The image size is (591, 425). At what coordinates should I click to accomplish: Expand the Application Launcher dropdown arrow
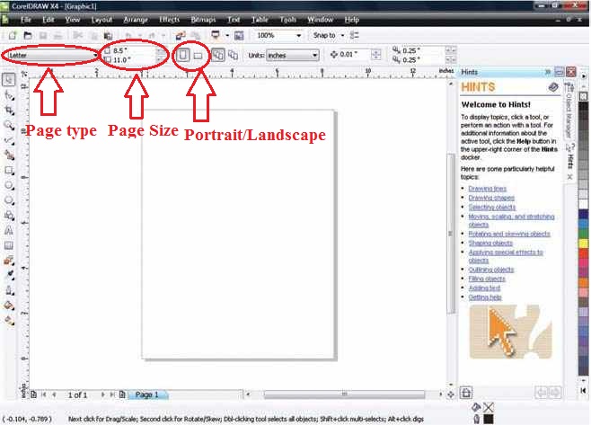click(x=227, y=35)
